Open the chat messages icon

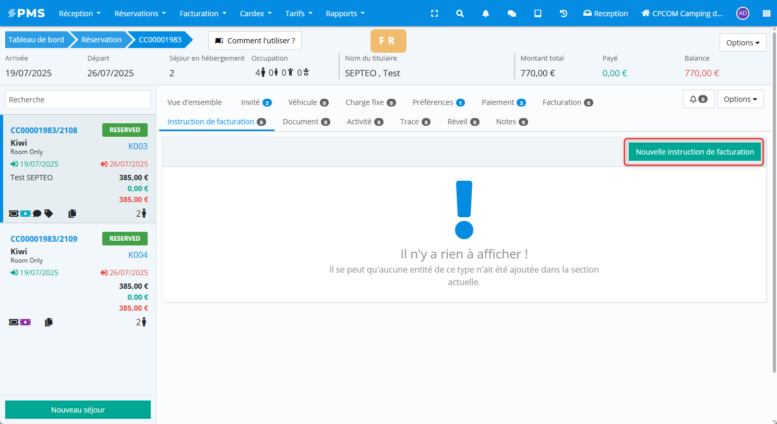[512, 14]
